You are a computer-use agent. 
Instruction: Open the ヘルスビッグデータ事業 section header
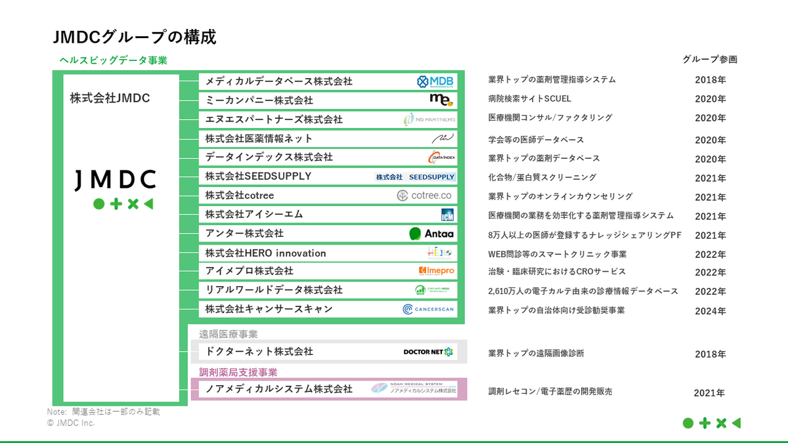[114, 60]
